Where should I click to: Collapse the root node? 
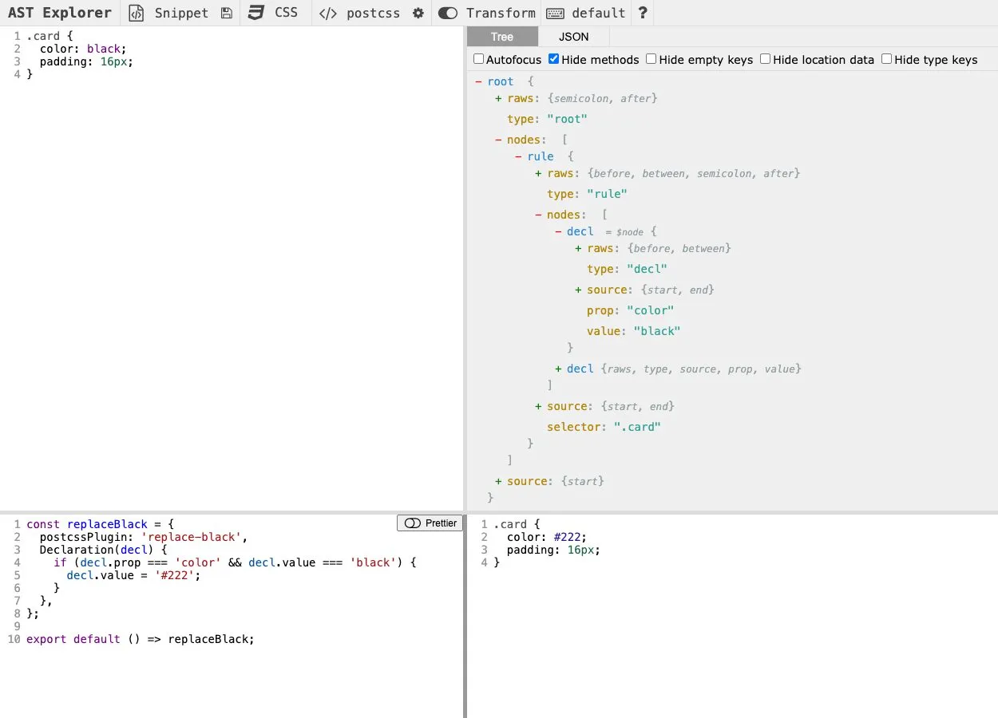pos(478,81)
